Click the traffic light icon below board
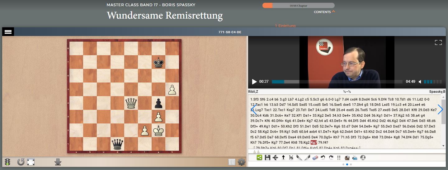Screen dimensions: 448x170 pos(7,162)
